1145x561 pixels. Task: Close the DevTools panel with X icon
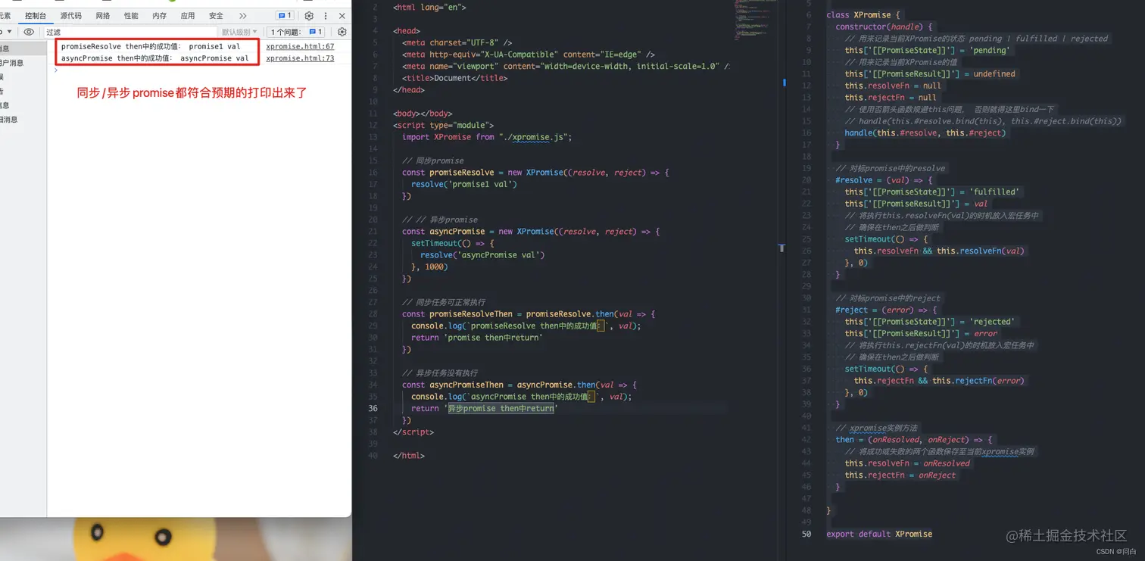click(x=342, y=16)
